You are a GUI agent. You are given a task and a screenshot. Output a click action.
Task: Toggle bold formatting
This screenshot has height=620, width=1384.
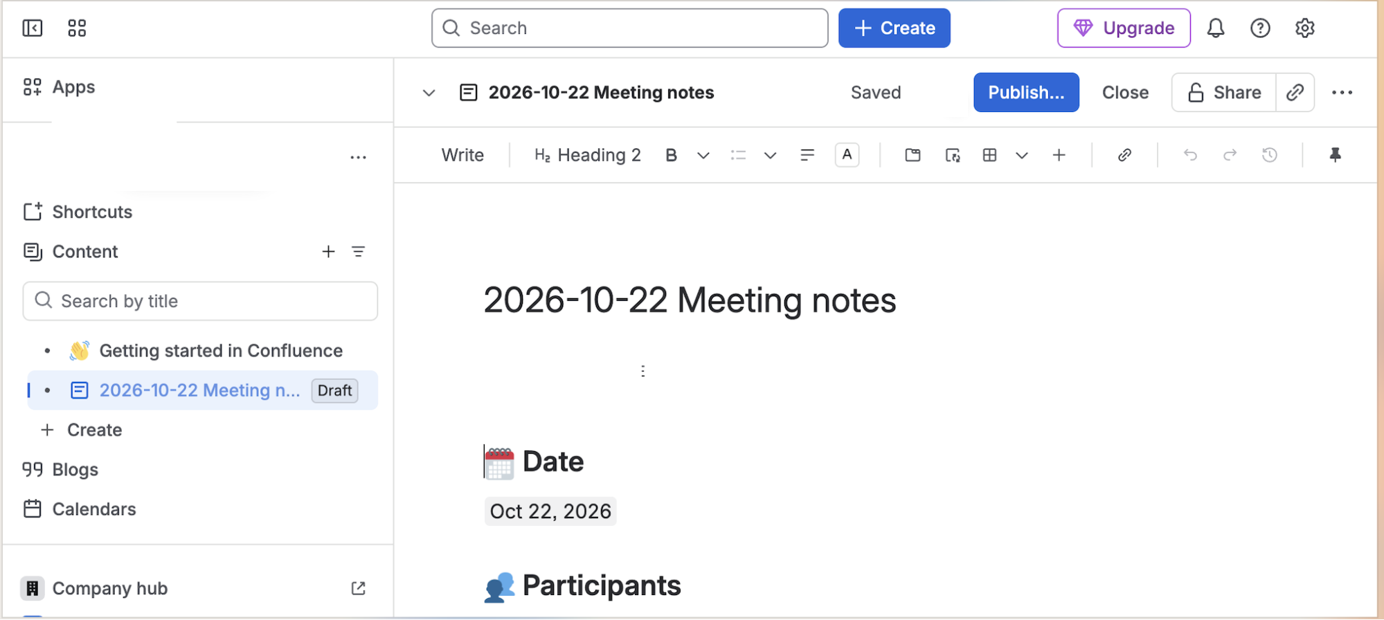(671, 155)
